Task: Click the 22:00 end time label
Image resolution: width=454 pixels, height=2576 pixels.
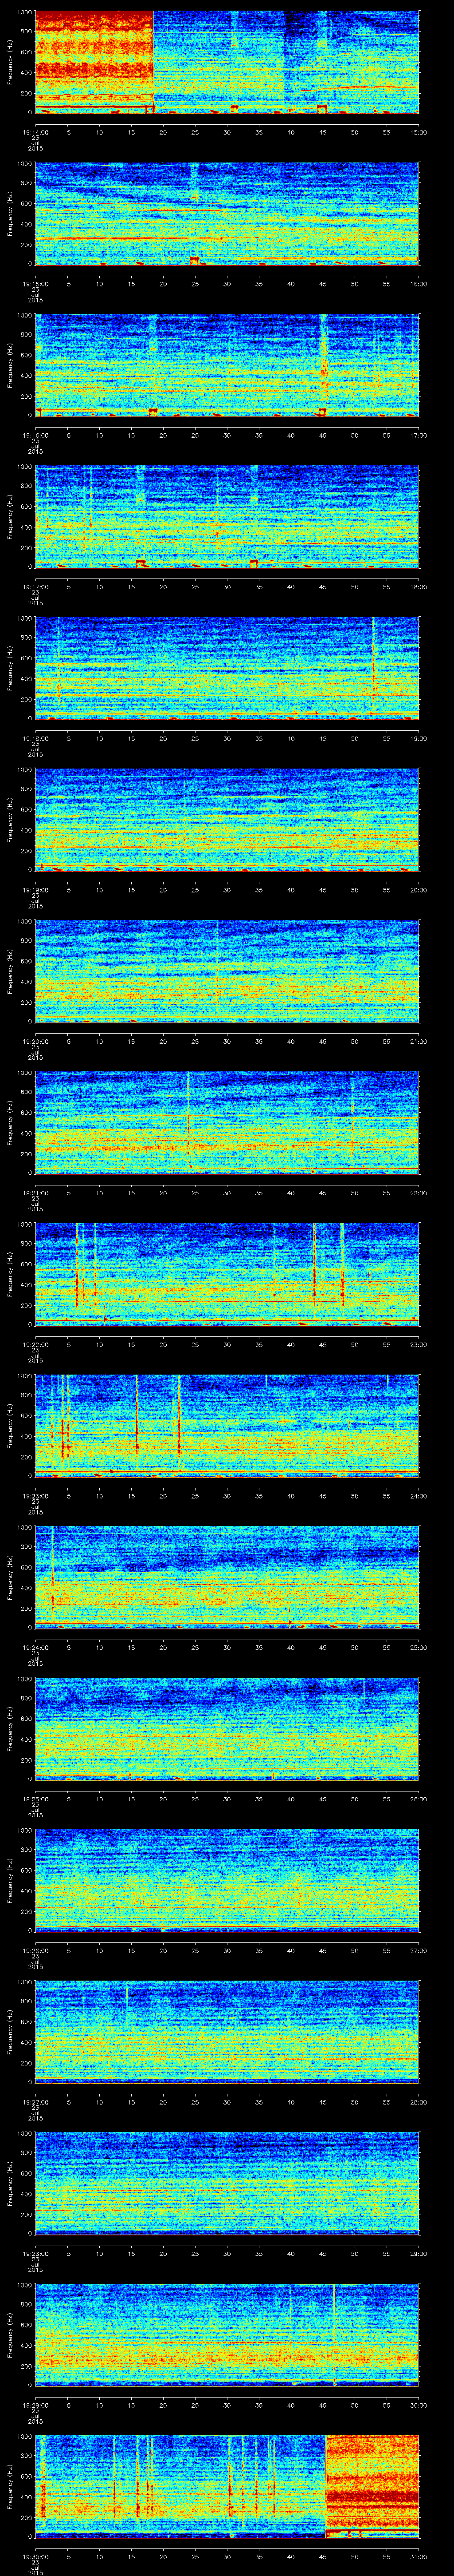Action: [x=418, y=1193]
